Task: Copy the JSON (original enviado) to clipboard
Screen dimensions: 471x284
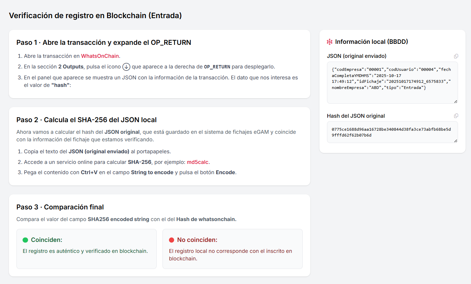Action: (x=456, y=56)
